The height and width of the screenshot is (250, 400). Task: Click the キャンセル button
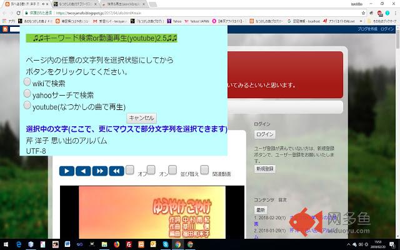(x=141, y=117)
